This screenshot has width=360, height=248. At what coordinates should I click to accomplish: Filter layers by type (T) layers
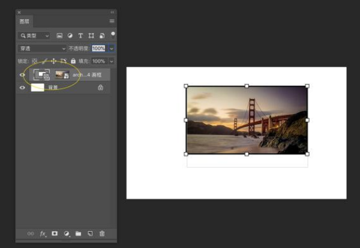pyautogui.click(x=80, y=35)
